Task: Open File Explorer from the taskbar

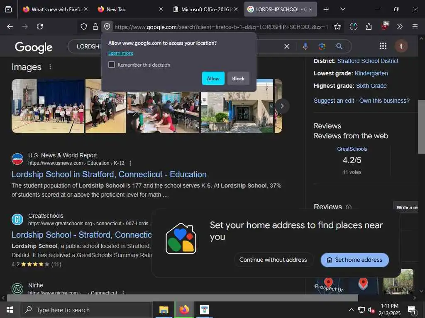Action: click(164, 310)
